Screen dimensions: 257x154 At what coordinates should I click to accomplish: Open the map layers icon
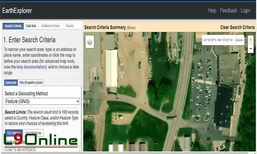coord(90,42)
